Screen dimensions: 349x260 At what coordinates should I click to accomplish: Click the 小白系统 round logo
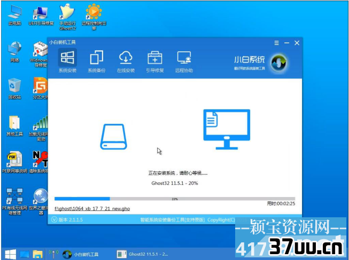279,62
